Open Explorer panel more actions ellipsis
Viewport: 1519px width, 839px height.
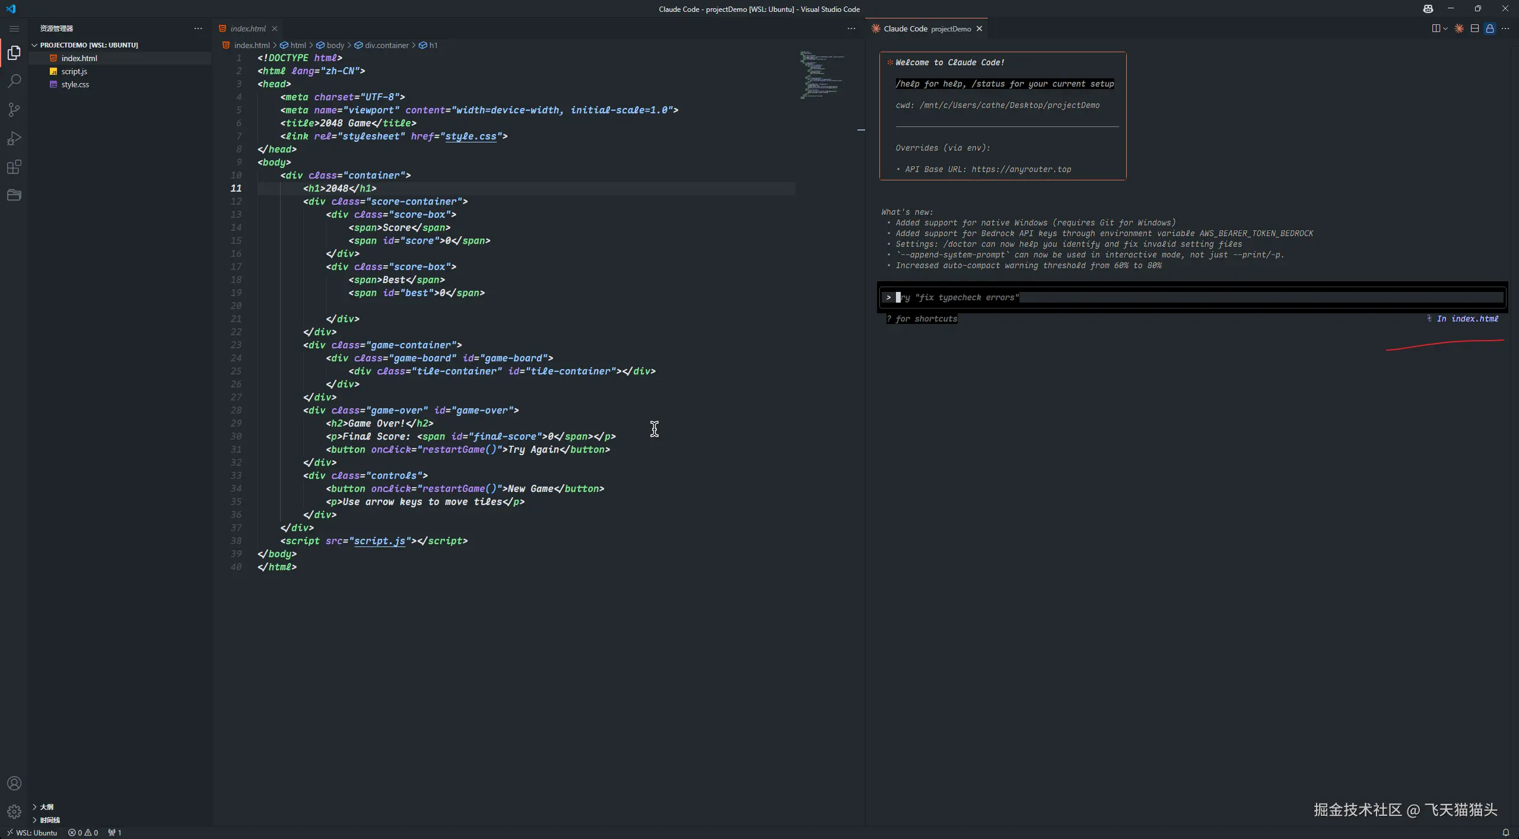[198, 28]
